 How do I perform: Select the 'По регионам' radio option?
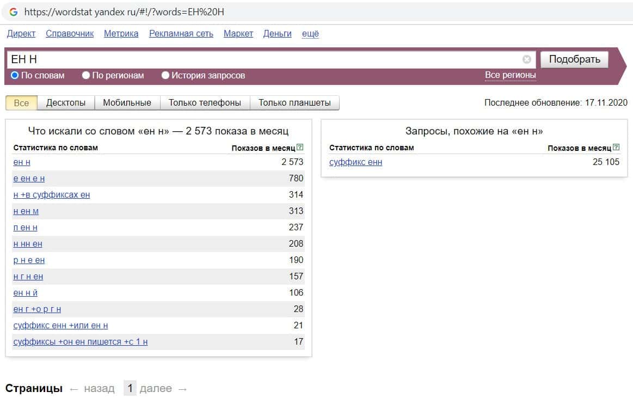coord(86,76)
